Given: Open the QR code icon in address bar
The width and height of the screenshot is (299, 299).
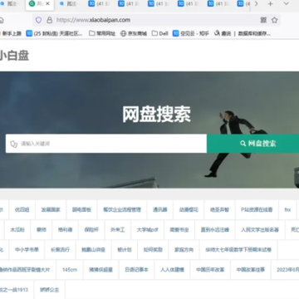Looking at the screenshot, I should [x=263, y=20].
